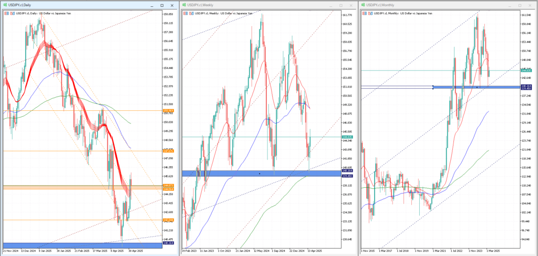
Task: Click the USDJPY.cl,Weekly window title icon
Action: coord(184,5)
